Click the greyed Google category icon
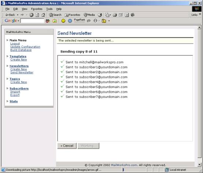The width and height of the screenshot is (203, 173). pos(89,21)
